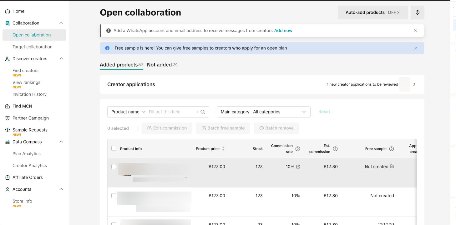Open the Product name search type dropdown
Image resolution: width=456 pixels, height=225 pixels.
[128, 112]
